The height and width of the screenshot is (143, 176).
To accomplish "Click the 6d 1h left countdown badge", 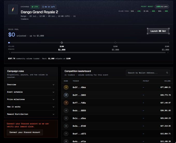I will pyautogui.click(x=48, y=7).
